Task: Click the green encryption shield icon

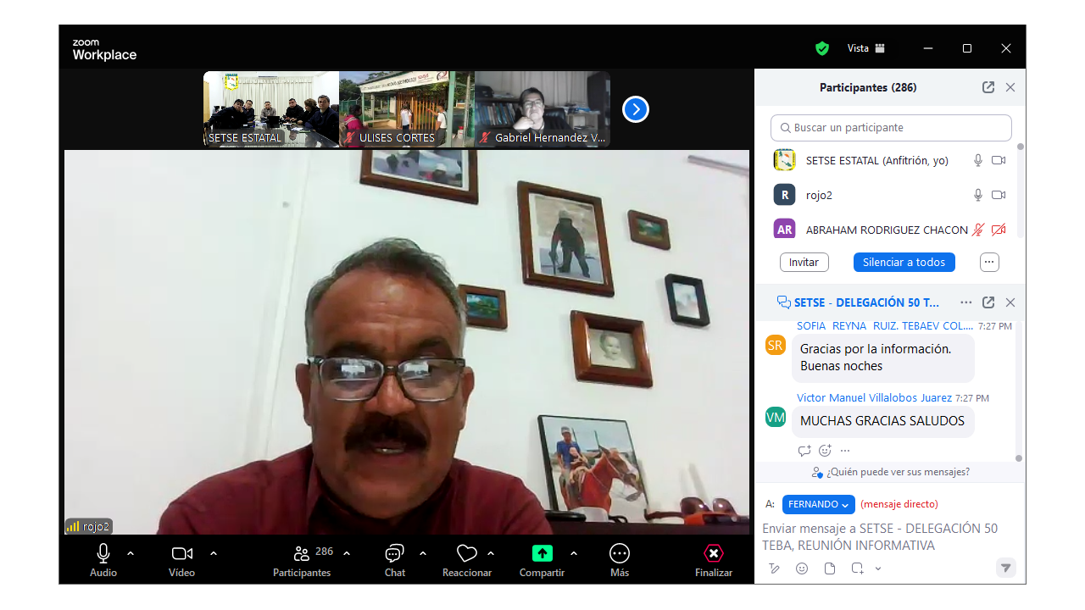Action: coord(821,48)
